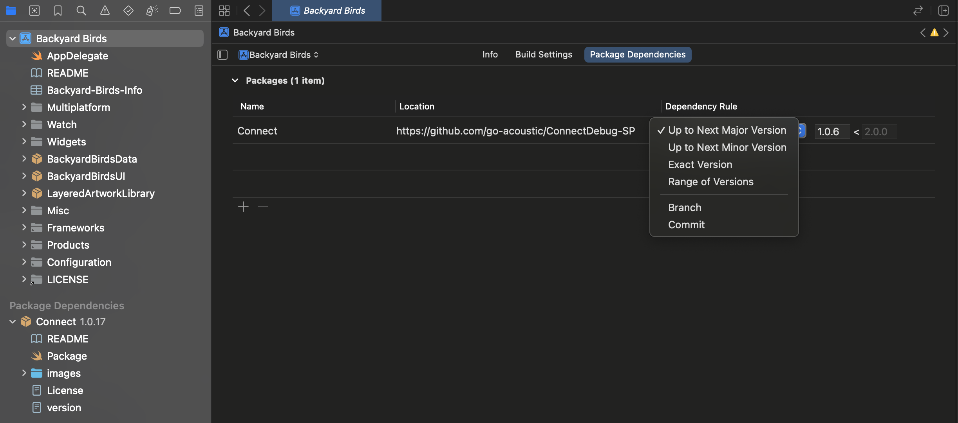Open the Report navigator icon
Screen dimensions: 958x423
point(199,11)
